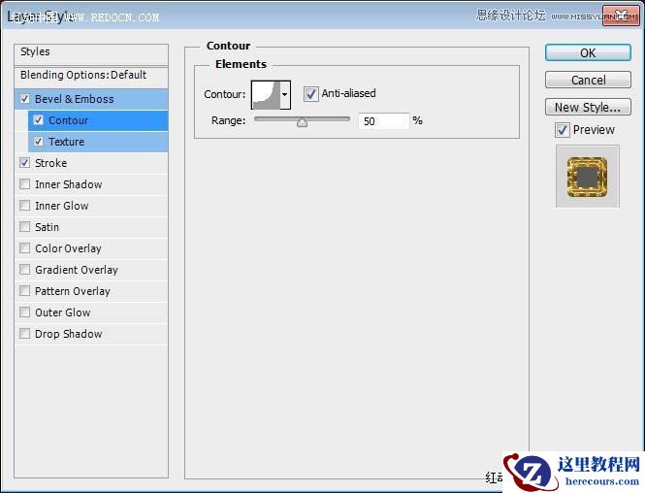This screenshot has height=493, width=645.
Task: Uncheck the Bevel & Emboss checkbox
Action: point(25,99)
